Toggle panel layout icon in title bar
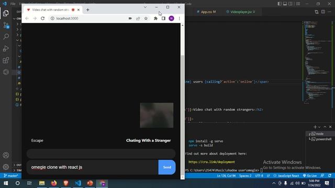 (285, 4)
